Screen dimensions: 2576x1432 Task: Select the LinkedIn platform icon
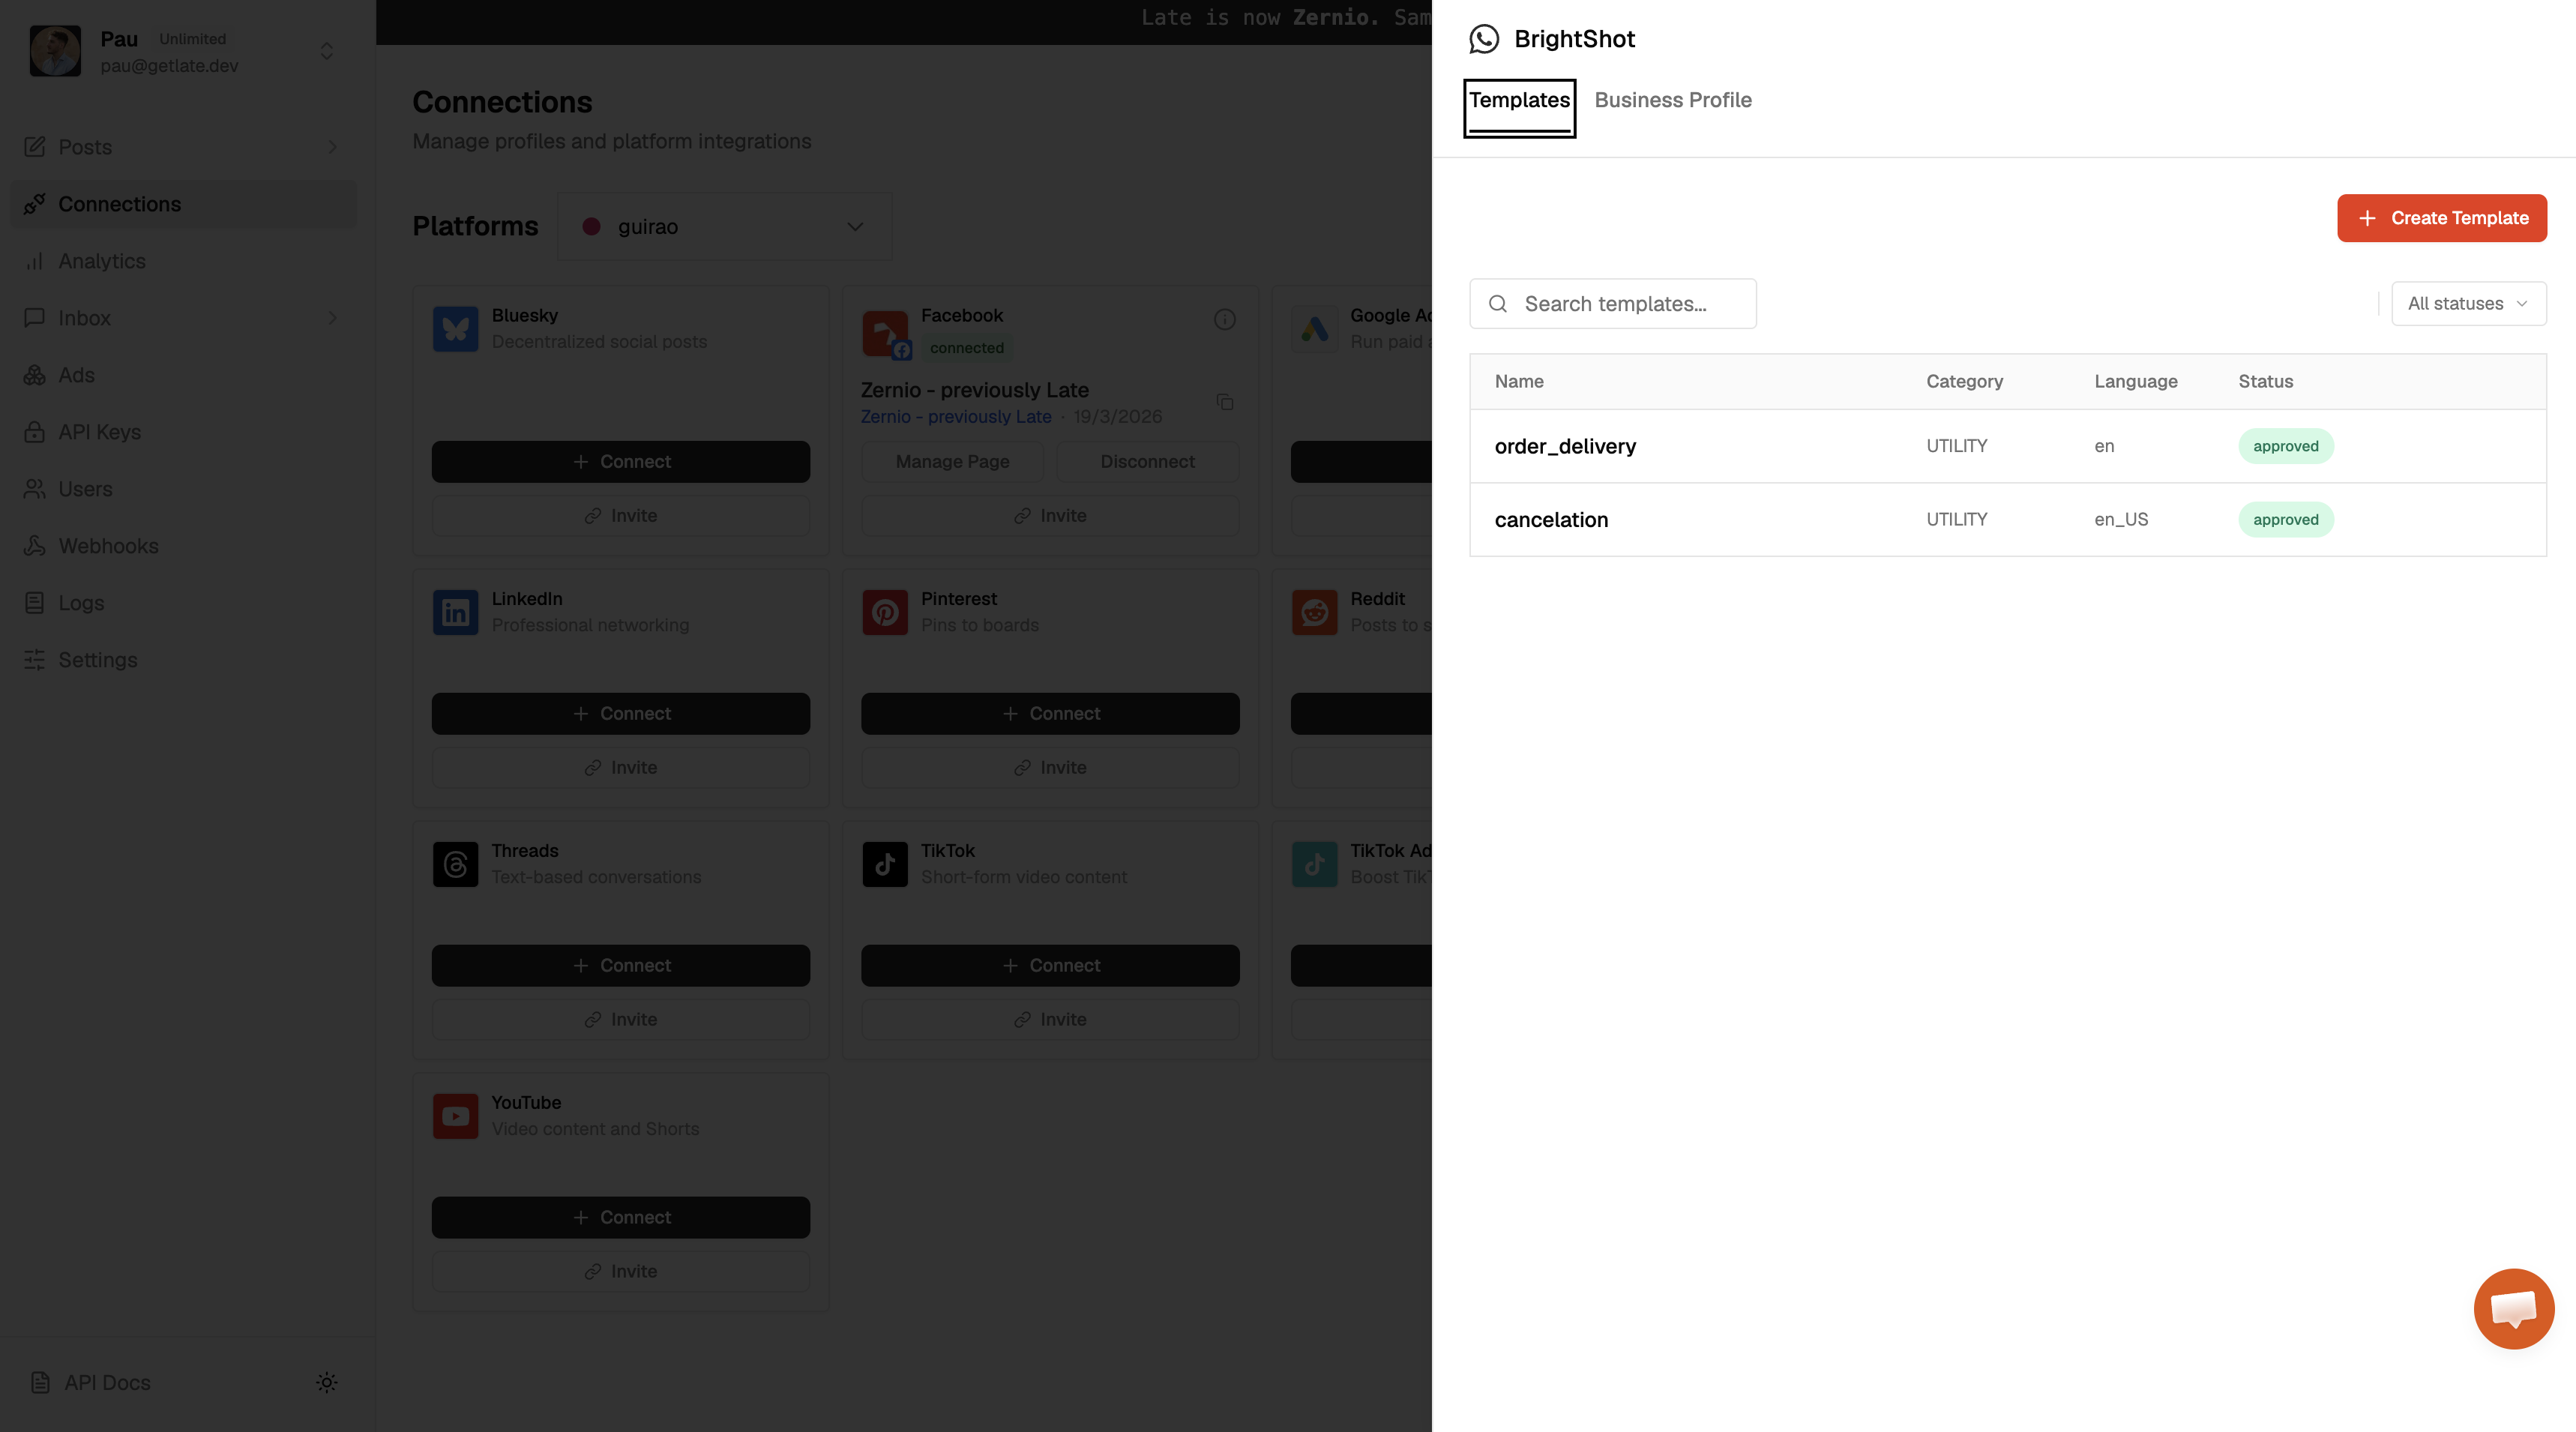456,612
